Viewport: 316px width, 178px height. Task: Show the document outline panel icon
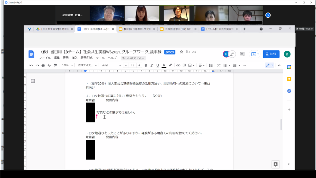(x=33, y=81)
